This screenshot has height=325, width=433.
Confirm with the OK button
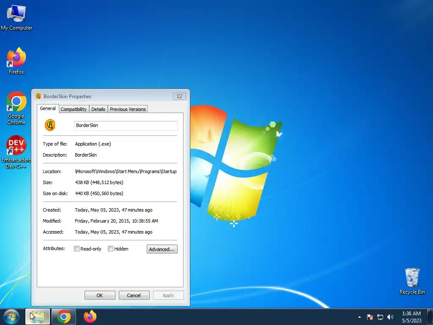[x=100, y=295]
